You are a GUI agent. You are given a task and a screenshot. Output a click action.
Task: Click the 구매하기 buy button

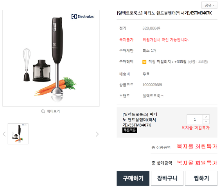(x=133, y=178)
